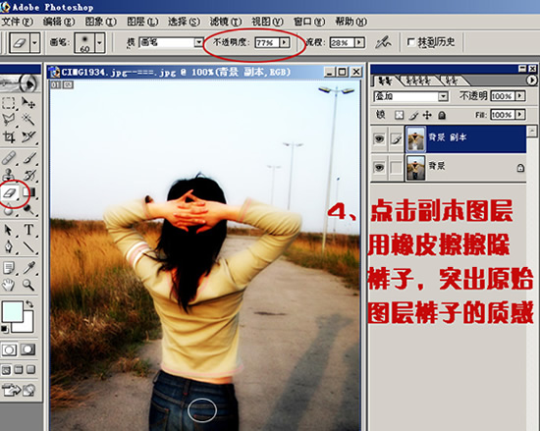Open flow slider arrow beside 28%

tap(359, 42)
